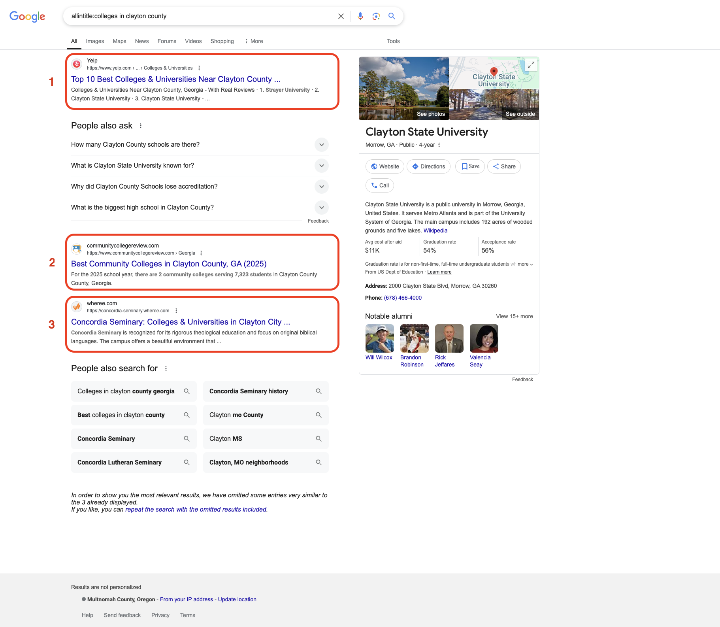Open Rick Jeffares alumni photo
The width and height of the screenshot is (720, 627).
(x=449, y=338)
